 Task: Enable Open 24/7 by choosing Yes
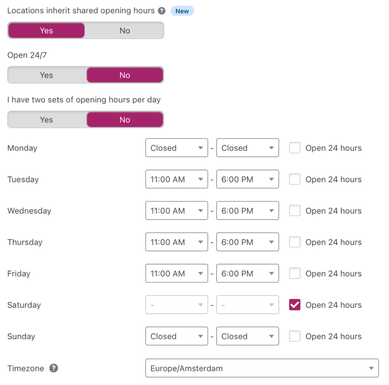[x=47, y=75]
